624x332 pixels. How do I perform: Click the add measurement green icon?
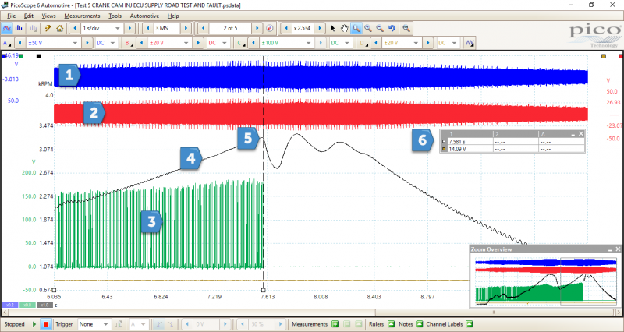335,323
